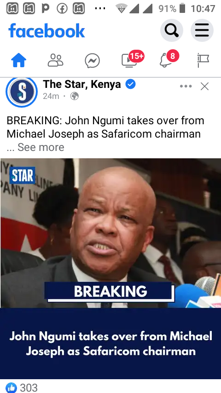This screenshot has width=221, height=393.
Task: Open the breaking news image
Action: point(110,268)
